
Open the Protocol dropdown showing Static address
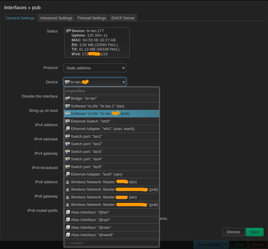[95, 68]
